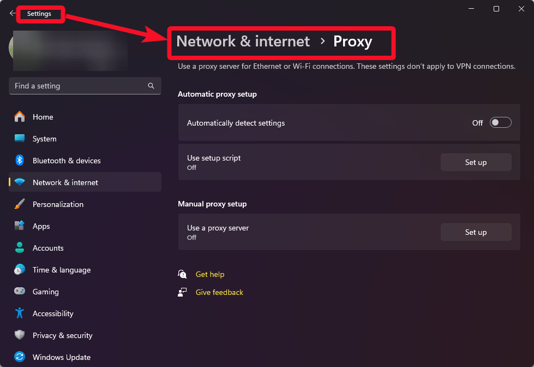
Task: Click the Home icon in sidebar
Action: pos(20,117)
